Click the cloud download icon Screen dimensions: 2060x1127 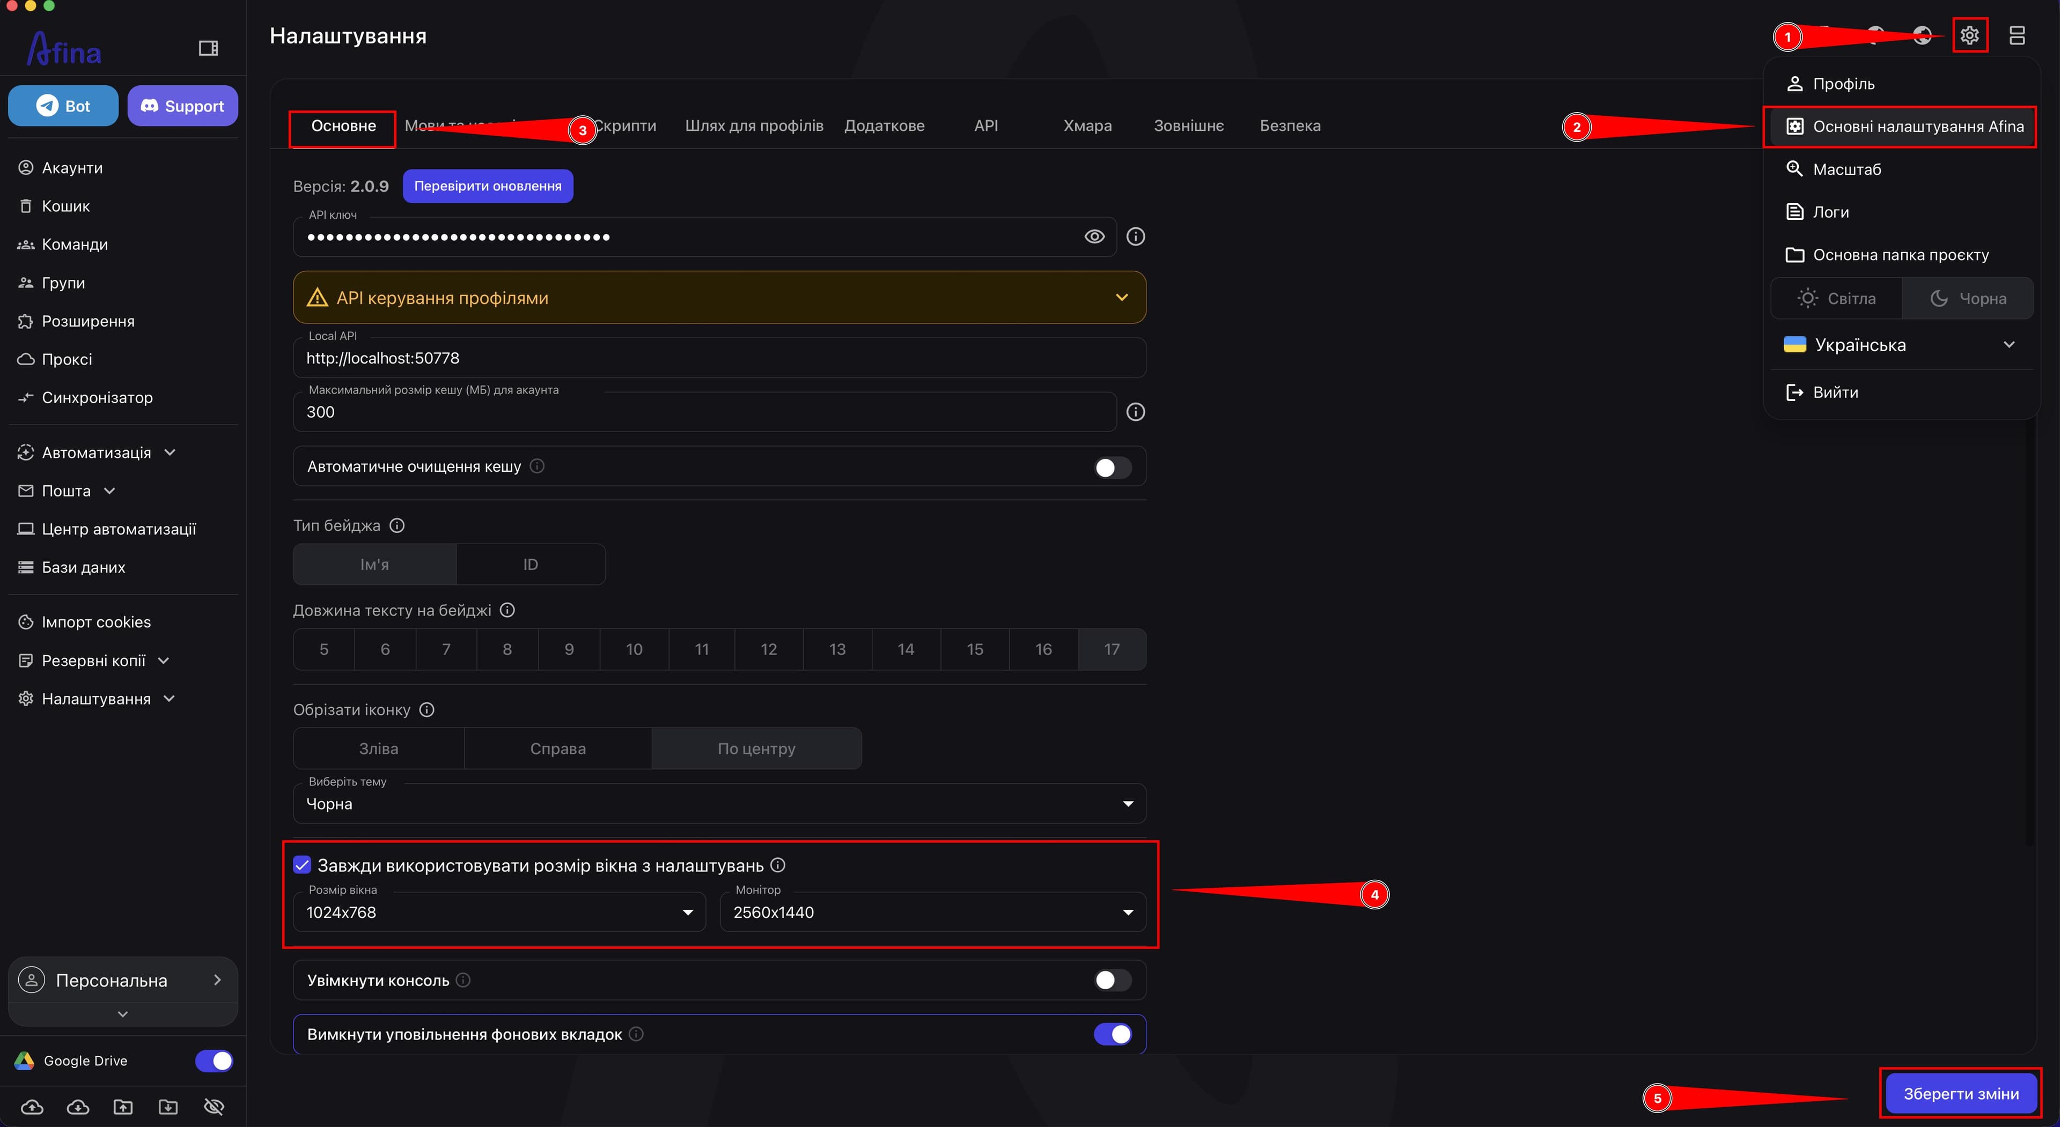(x=78, y=1106)
